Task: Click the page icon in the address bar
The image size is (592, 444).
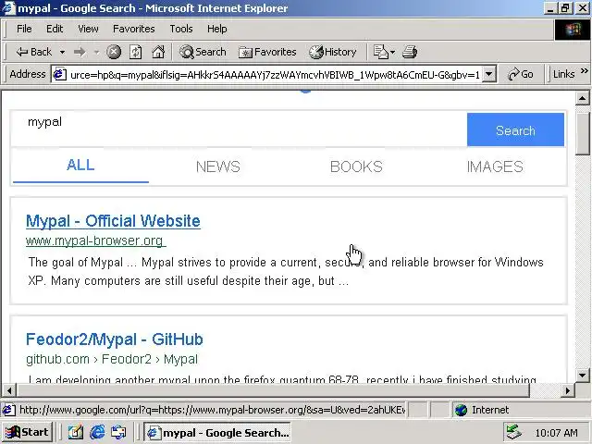Action: (59, 74)
